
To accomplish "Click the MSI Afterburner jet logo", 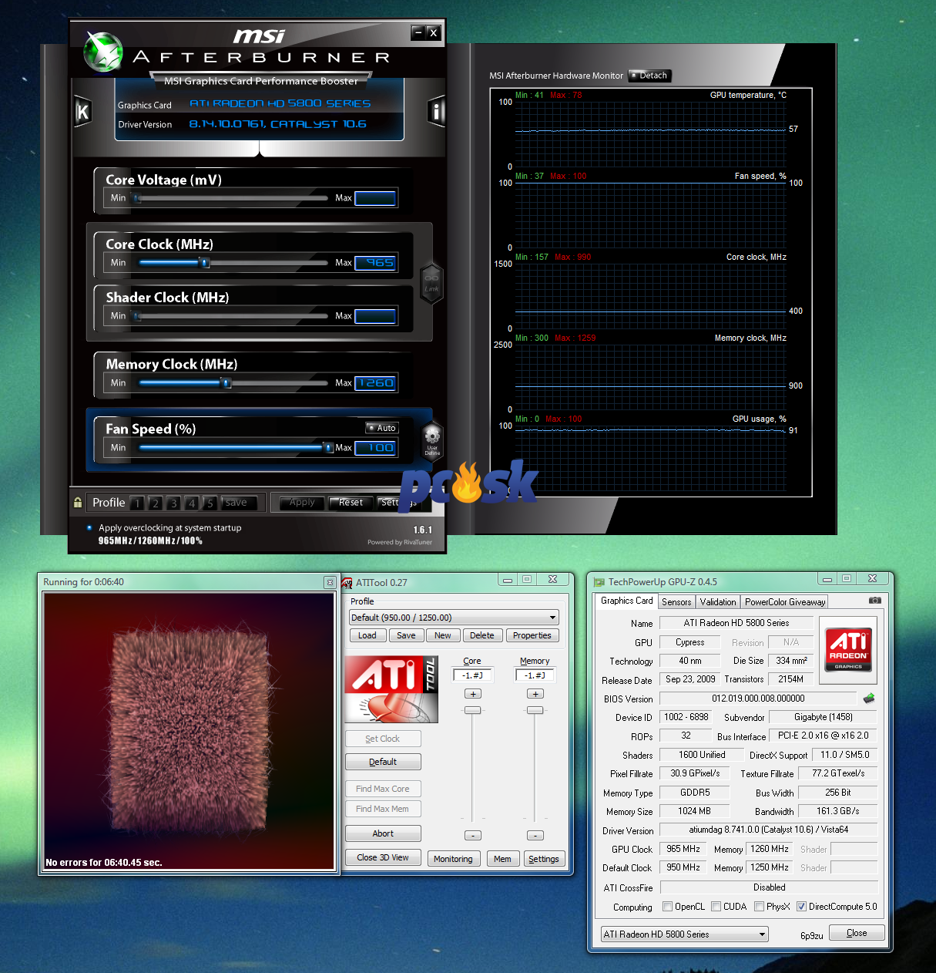I will [x=102, y=52].
